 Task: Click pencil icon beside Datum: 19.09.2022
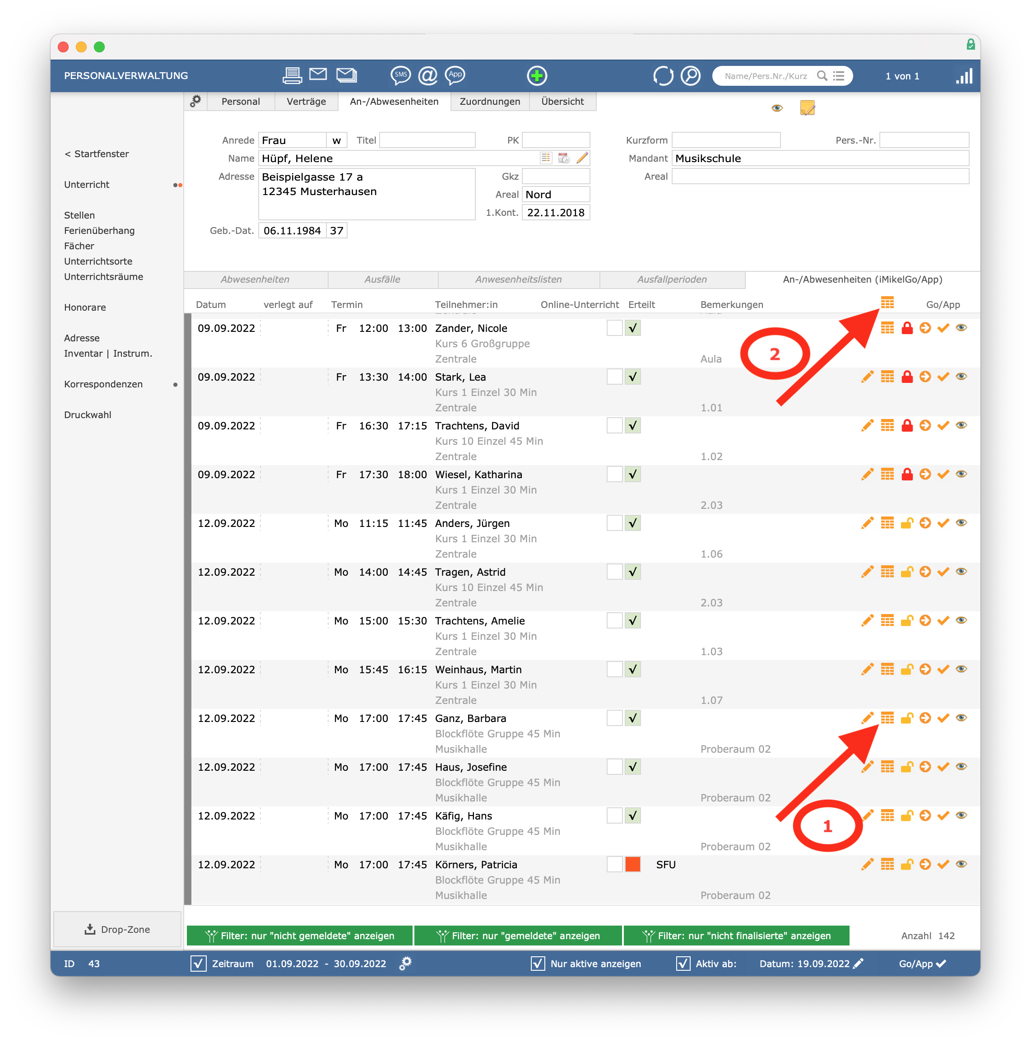(858, 963)
